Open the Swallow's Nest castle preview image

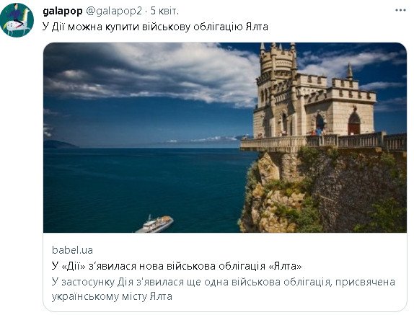225,138
